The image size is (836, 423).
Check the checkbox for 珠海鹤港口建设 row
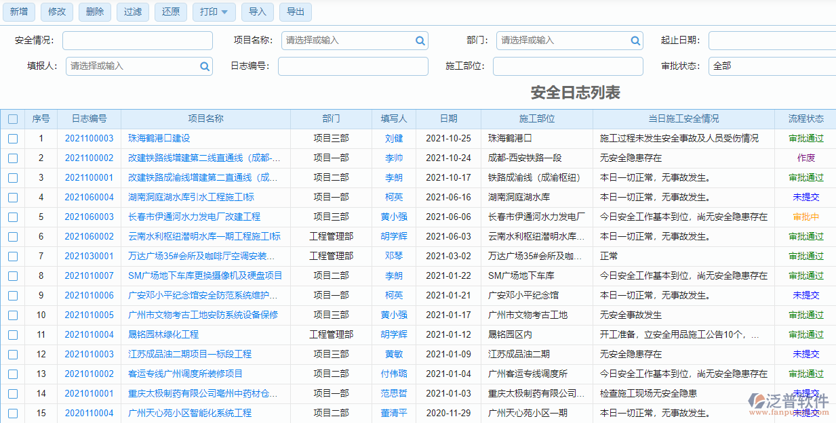[12, 138]
